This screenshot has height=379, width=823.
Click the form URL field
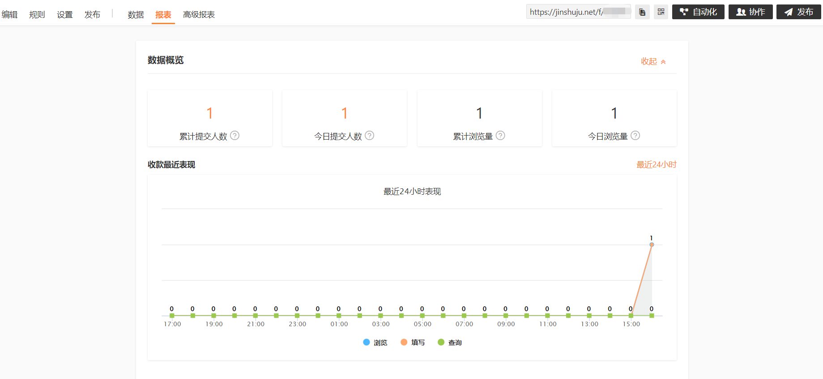coord(579,12)
